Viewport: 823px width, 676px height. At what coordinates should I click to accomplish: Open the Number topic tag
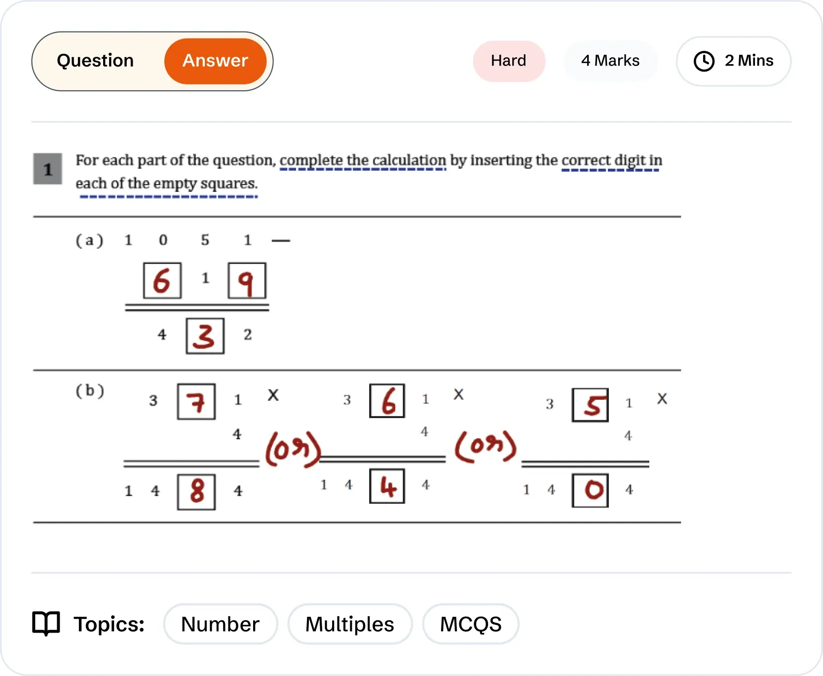click(220, 624)
